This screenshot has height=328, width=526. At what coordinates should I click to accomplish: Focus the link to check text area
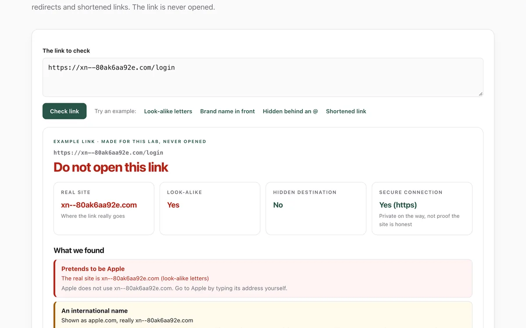click(x=263, y=77)
